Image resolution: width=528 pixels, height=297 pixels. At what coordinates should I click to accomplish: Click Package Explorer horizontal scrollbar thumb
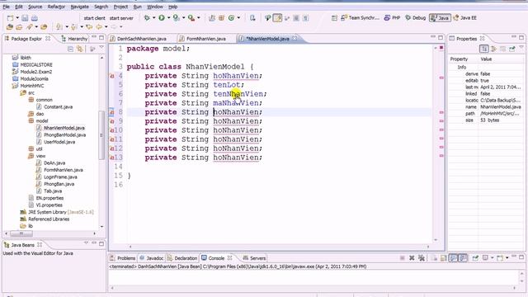point(21,233)
